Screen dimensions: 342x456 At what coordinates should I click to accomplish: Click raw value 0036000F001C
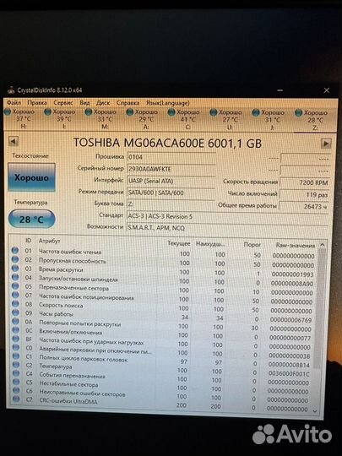pos(289,374)
